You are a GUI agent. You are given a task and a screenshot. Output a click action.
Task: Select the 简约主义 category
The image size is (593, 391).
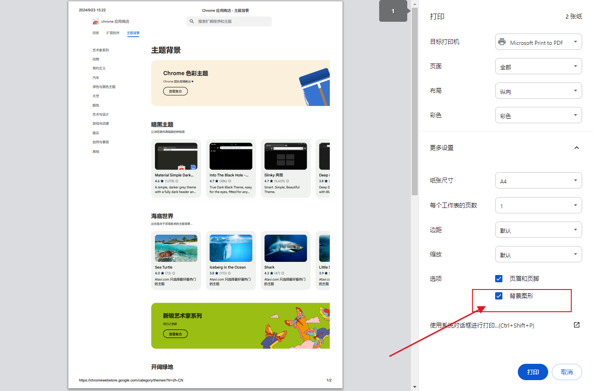[x=99, y=68]
